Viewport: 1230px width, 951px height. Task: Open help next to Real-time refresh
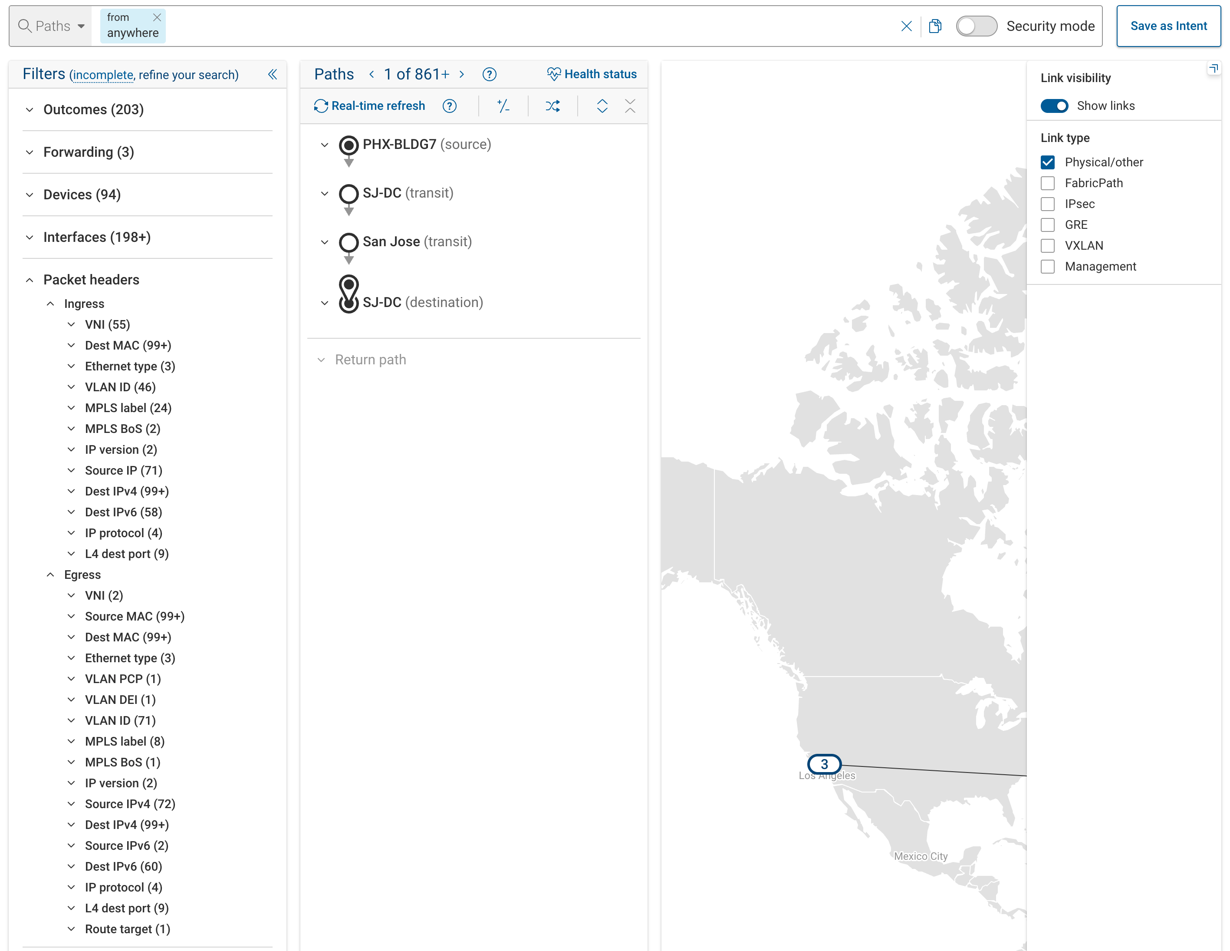coord(450,106)
